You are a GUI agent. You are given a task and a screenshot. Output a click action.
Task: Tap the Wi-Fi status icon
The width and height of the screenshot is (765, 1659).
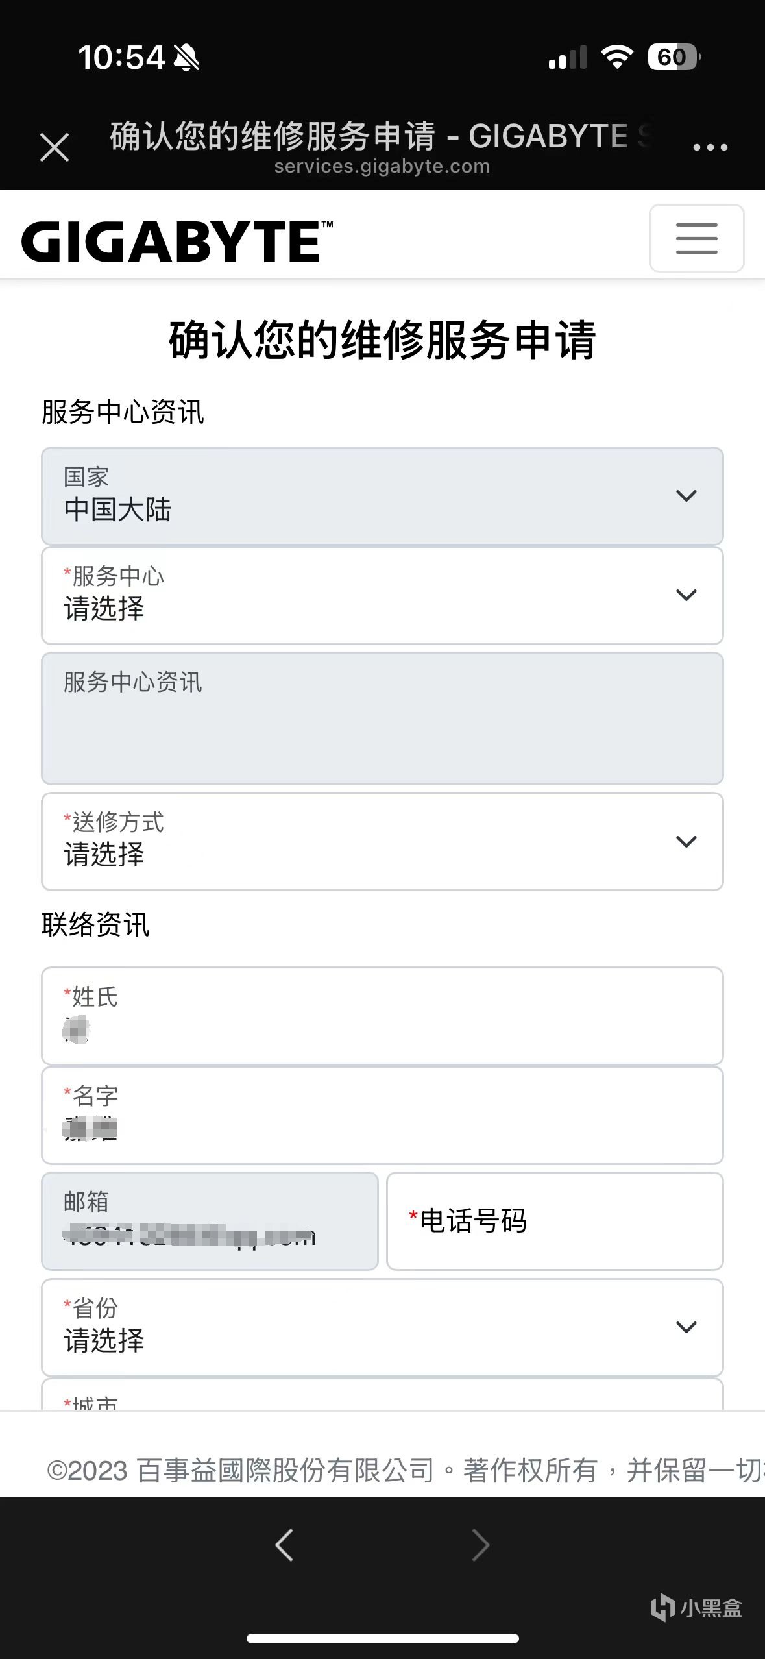(x=617, y=57)
